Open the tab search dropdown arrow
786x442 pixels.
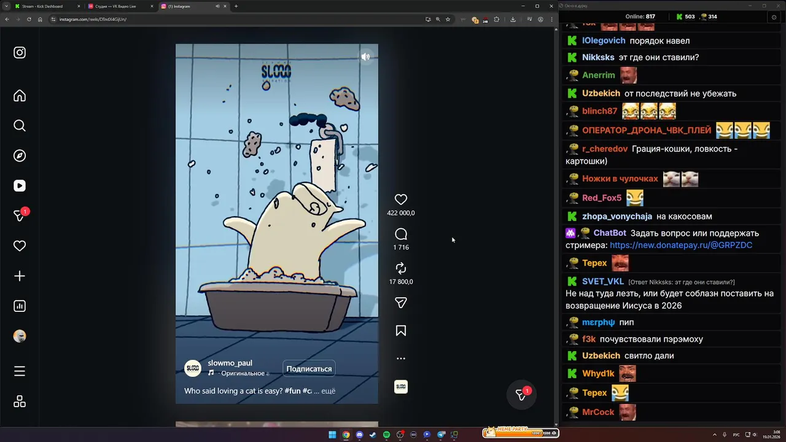point(7,6)
